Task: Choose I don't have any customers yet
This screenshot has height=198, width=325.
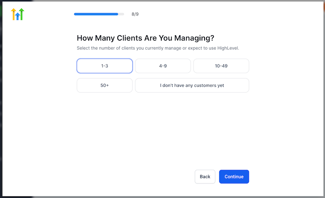Action: 192,85
